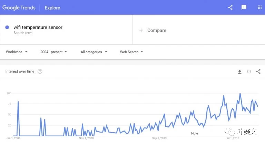This screenshot has width=265, height=143.
Task: Show help for Interest over time
Action: 40,71
